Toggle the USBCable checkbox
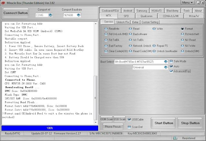 [129, 119]
